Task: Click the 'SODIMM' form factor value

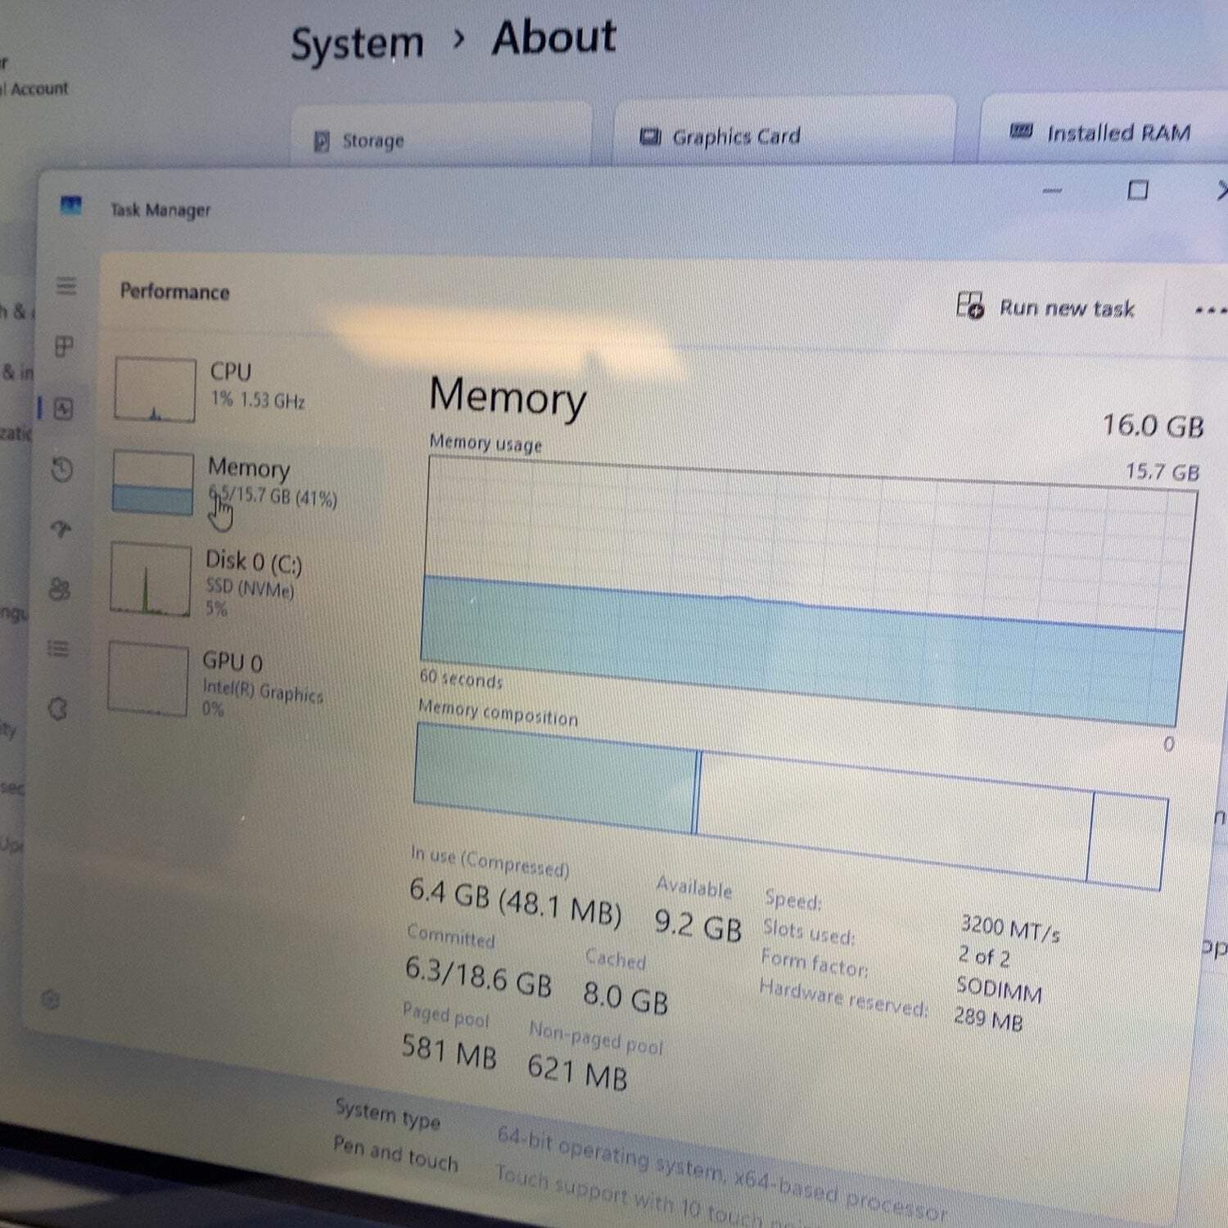Action: point(999,990)
